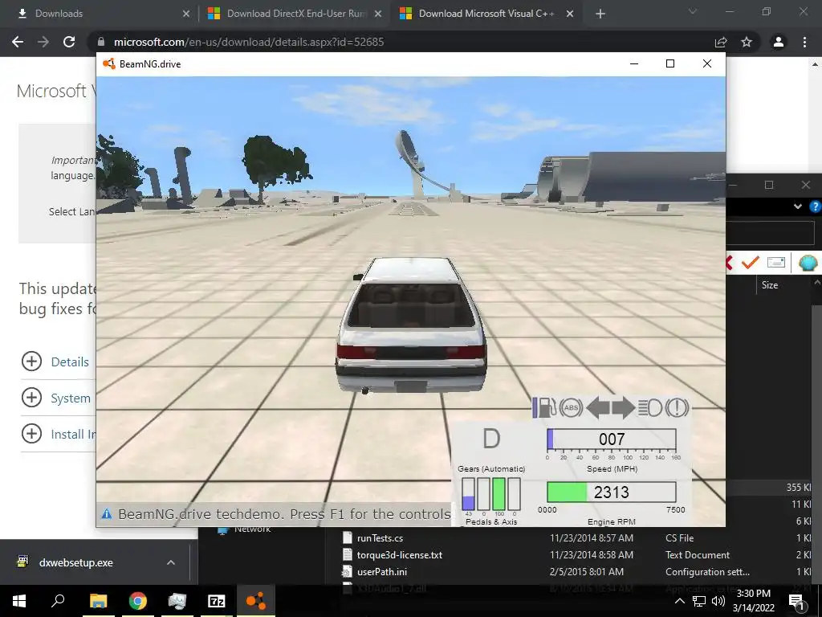Viewport: 822px width, 617px height.
Task: Open dropdown chevron in background dark window
Action: point(798,206)
